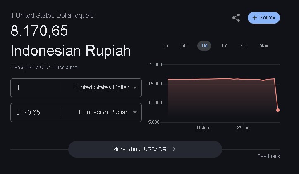Screen dimensions: 299x174
Task: Click the red endpoint dot on chart
Action: click(278, 110)
